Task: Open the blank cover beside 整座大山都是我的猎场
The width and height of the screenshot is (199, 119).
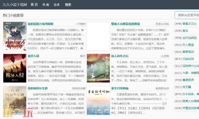Action: 98,36
